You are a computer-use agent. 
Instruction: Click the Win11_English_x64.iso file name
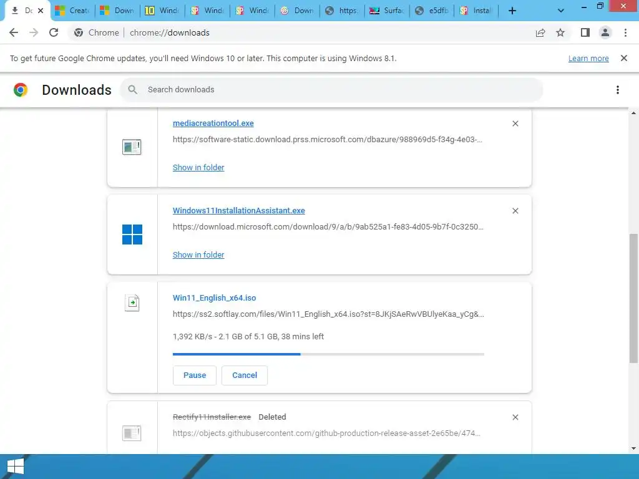coord(215,298)
